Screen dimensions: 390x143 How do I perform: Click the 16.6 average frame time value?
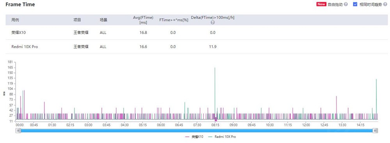[x=144, y=47]
